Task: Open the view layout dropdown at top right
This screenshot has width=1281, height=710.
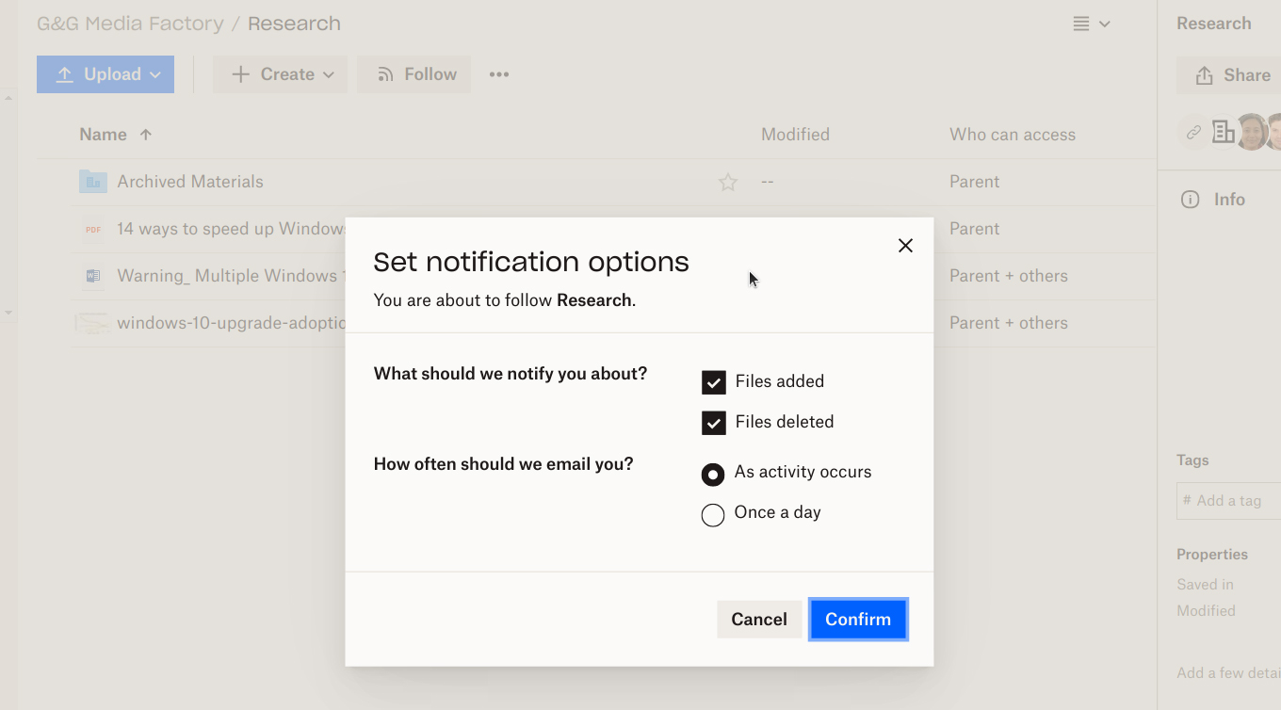Action: coord(1092,23)
